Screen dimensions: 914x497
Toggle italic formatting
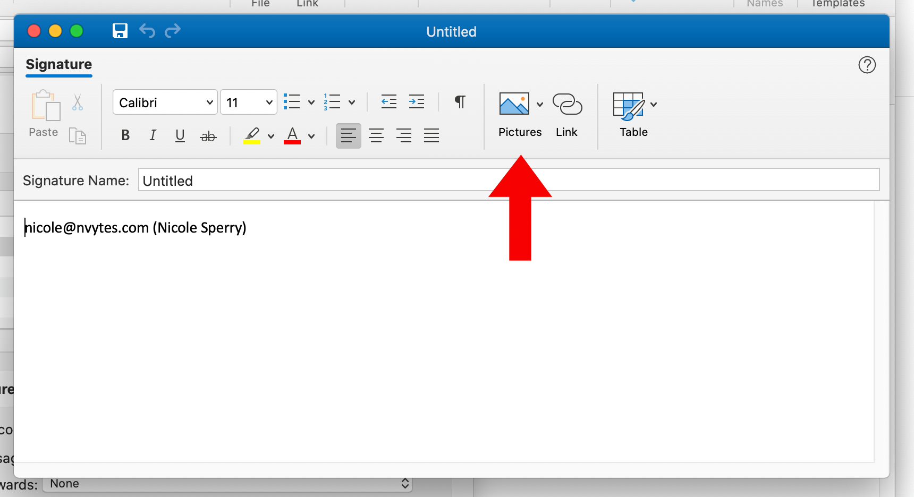point(153,135)
